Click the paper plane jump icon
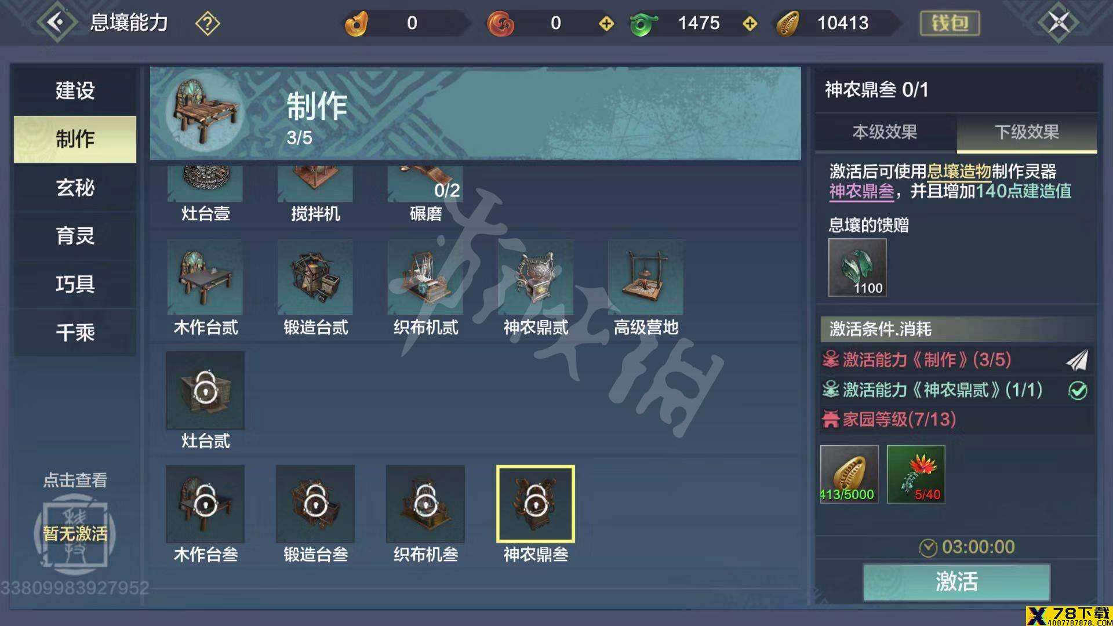This screenshot has width=1113, height=626. pyautogui.click(x=1077, y=360)
